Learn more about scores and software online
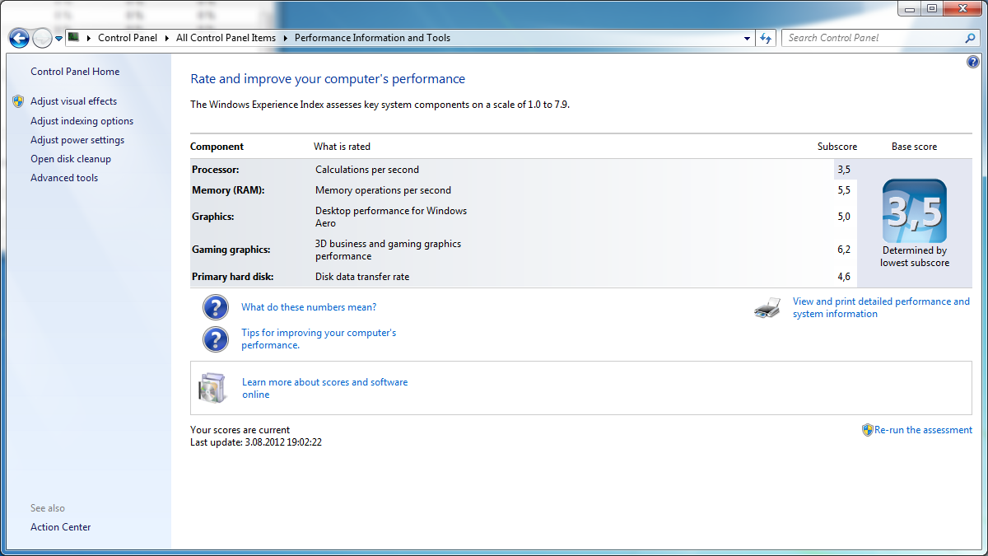 (325, 389)
